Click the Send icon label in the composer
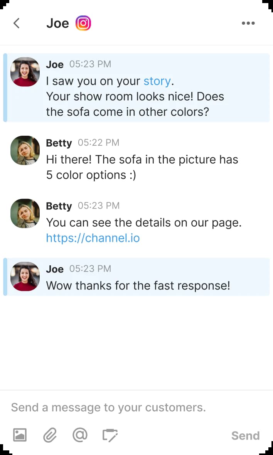273x455 pixels. click(x=245, y=435)
